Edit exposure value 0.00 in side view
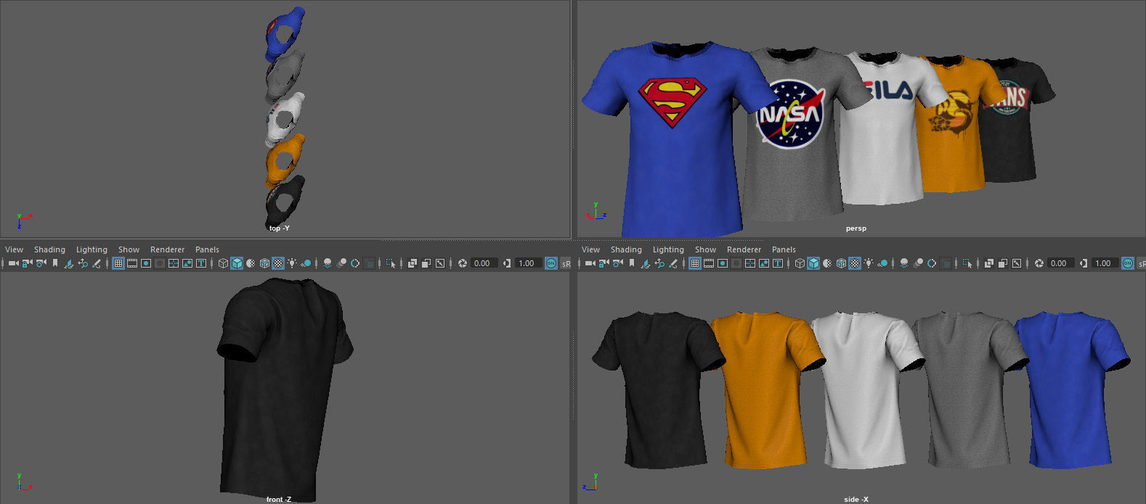 [x=1060, y=263]
